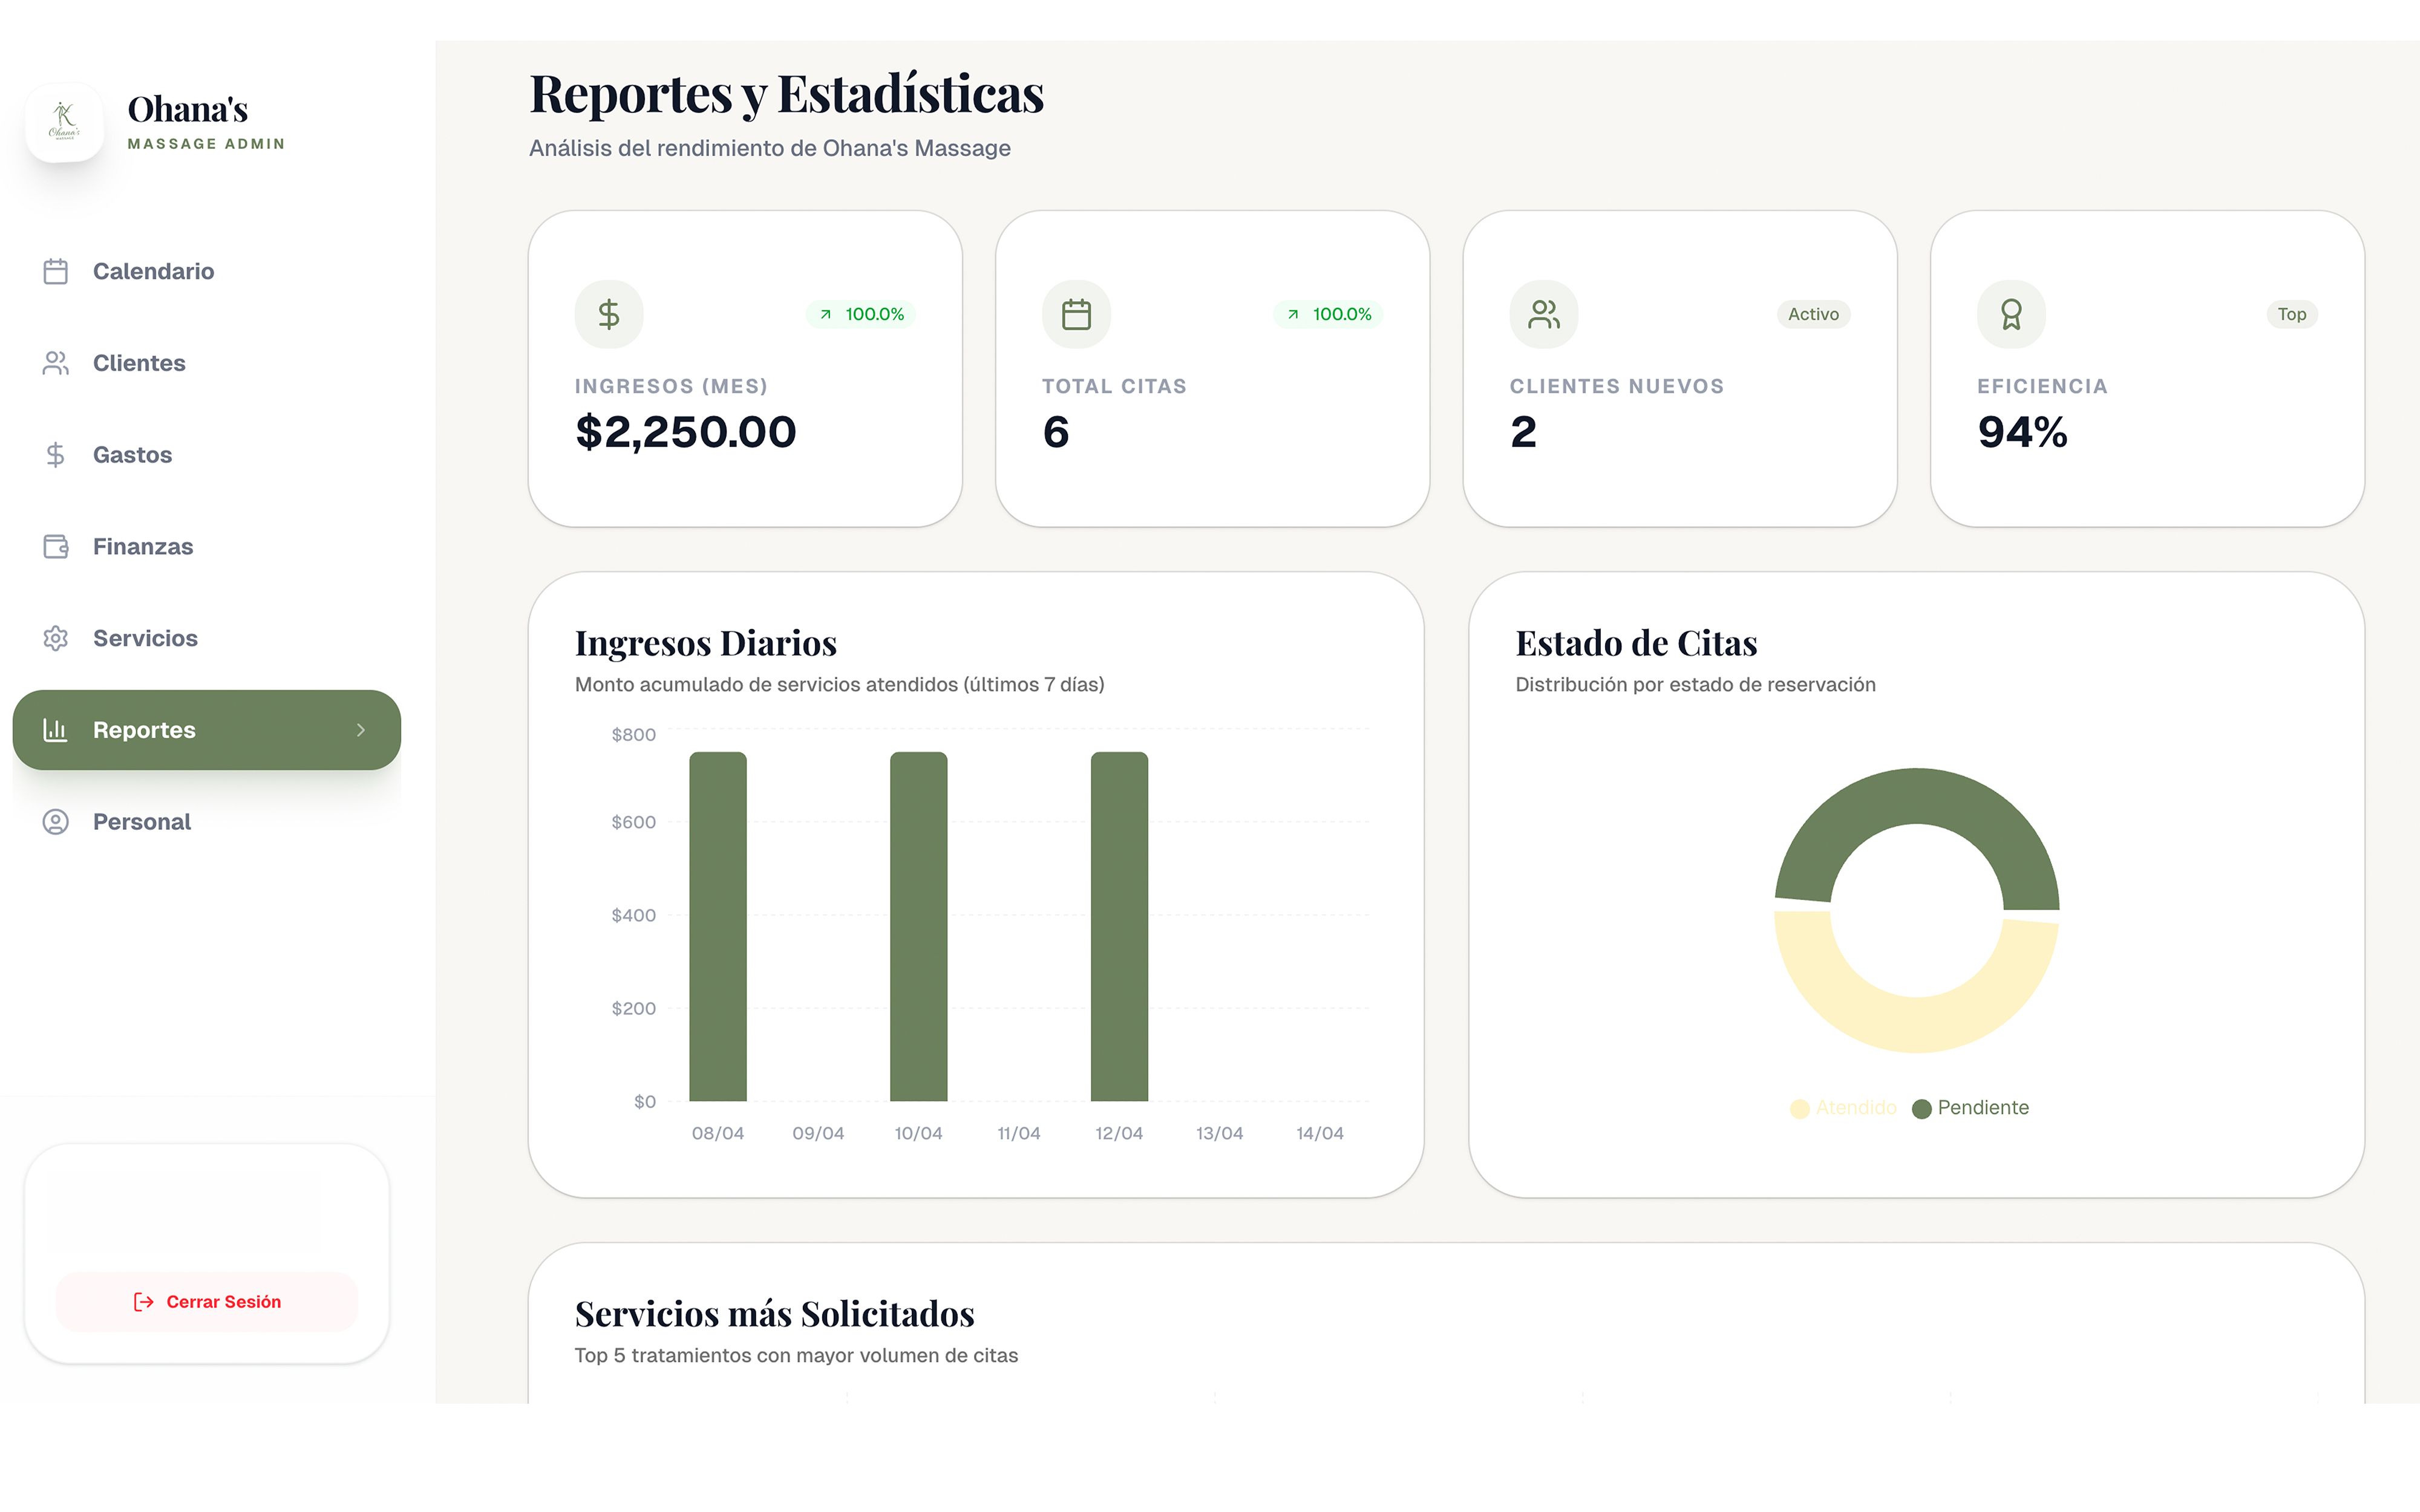Click the calendar icon on Total Citas card
Viewport: 2420px width, 1512px height.
pyautogui.click(x=1076, y=315)
